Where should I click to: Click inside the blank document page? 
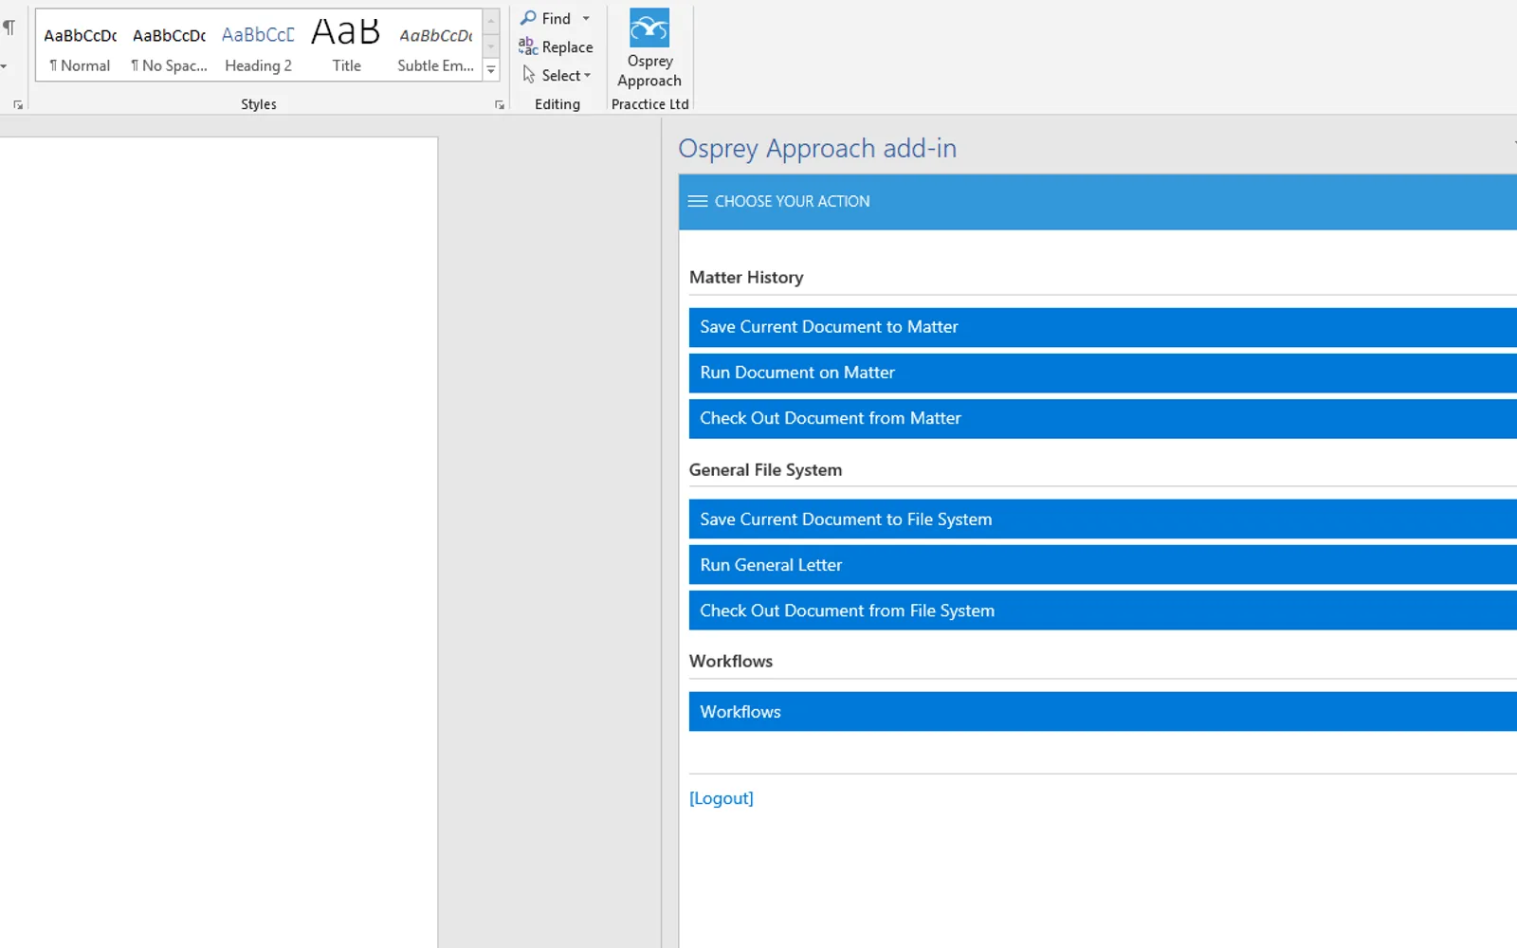point(218,542)
